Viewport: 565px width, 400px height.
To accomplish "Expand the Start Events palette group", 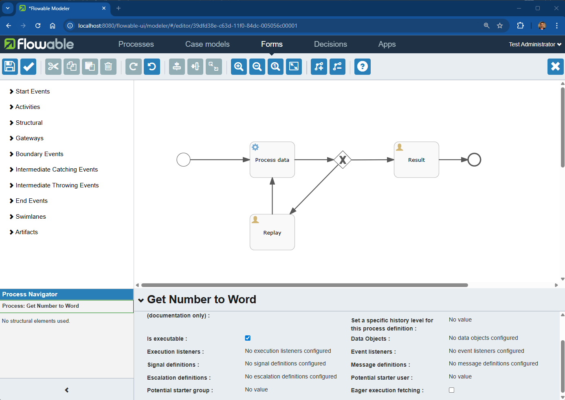I will tap(33, 91).
